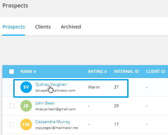Click the INTERNAL ID column header
Image resolution: width=168 pixels, height=135 pixels.
[127, 72]
